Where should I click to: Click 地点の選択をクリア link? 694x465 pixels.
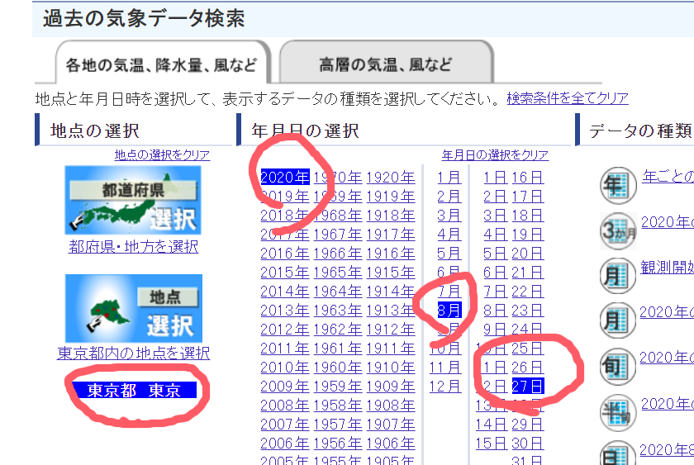click(x=162, y=154)
